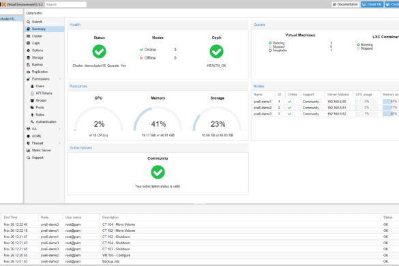Collapse the Permissions submenu arrow
The height and width of the screenshot is (266, 399).
tap(60, 79)
